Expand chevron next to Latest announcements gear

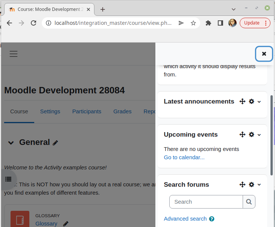pyautogui.click(x=259, y=102)
